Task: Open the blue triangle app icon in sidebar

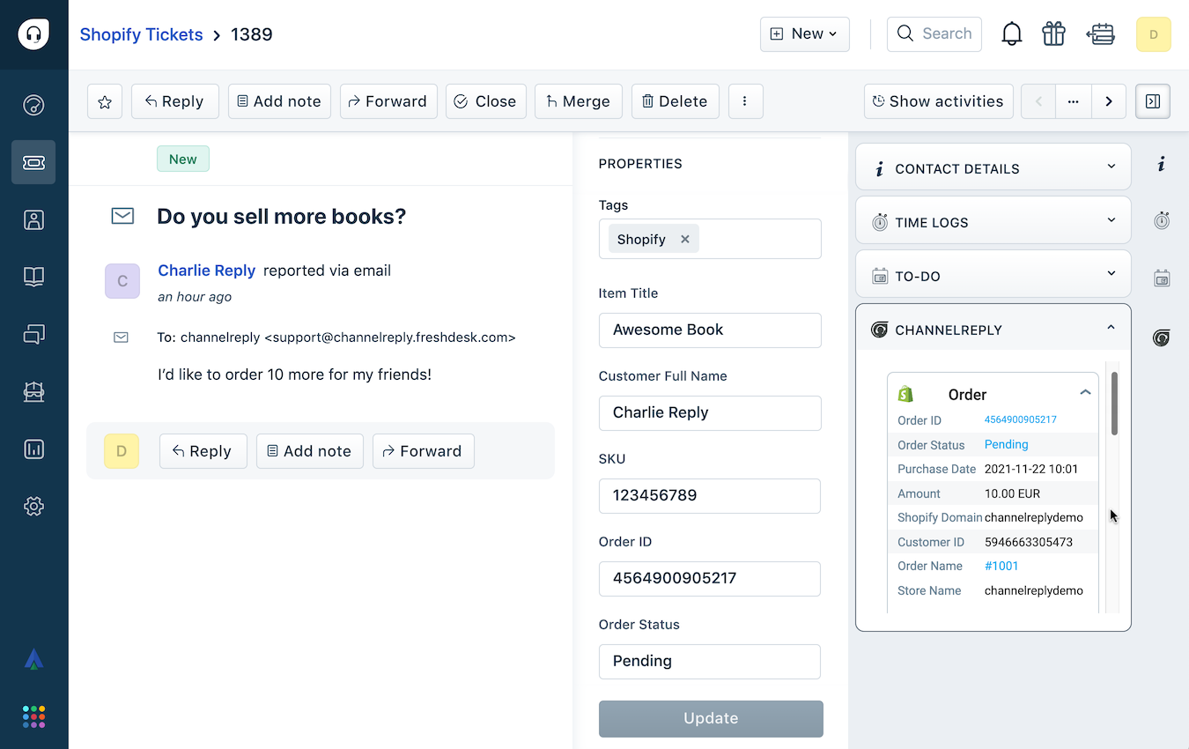Action: (x=33, y=658)
